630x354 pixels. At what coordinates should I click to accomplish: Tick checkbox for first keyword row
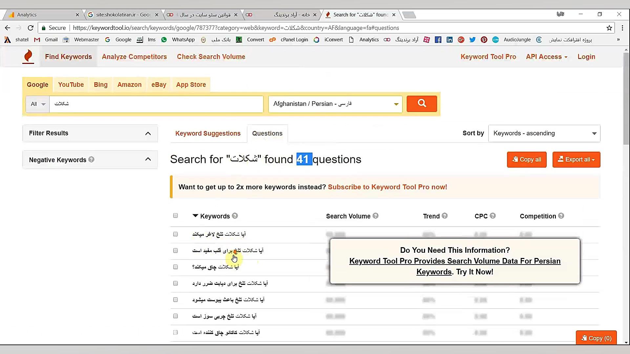click(x=176, y=234)
